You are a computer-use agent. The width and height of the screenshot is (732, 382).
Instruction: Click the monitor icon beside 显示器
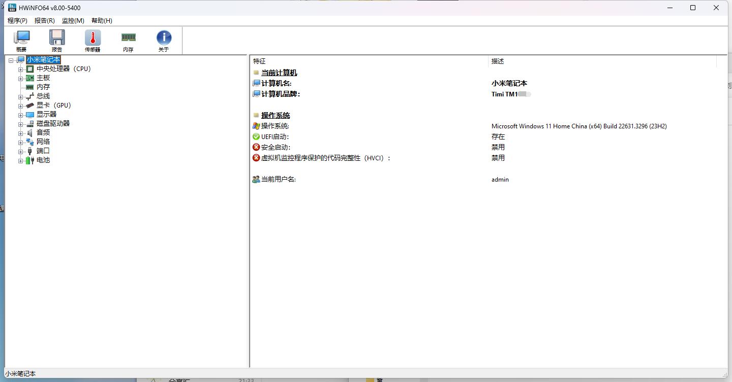pyautogui.click(x=30, y=115)
